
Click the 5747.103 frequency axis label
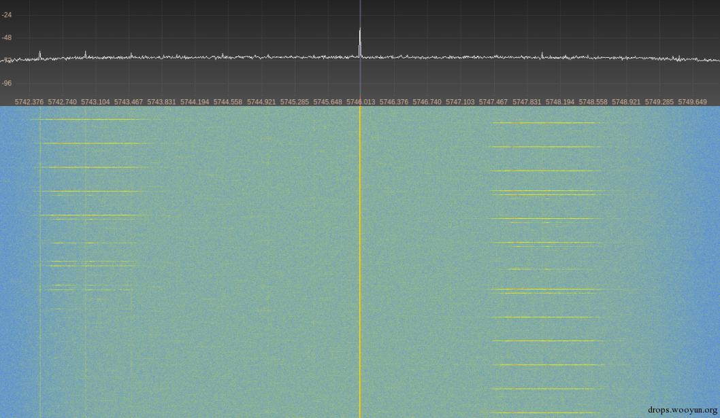click(459, 102)
